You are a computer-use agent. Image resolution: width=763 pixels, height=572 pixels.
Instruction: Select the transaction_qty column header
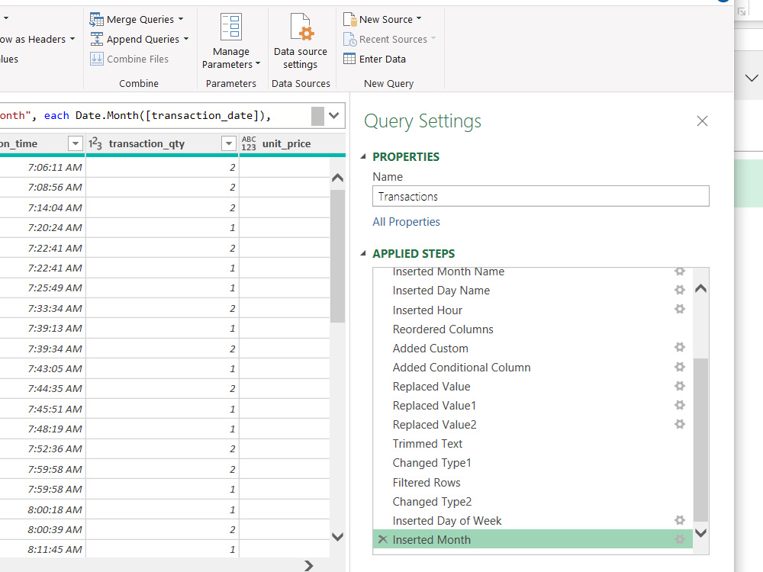146,143
